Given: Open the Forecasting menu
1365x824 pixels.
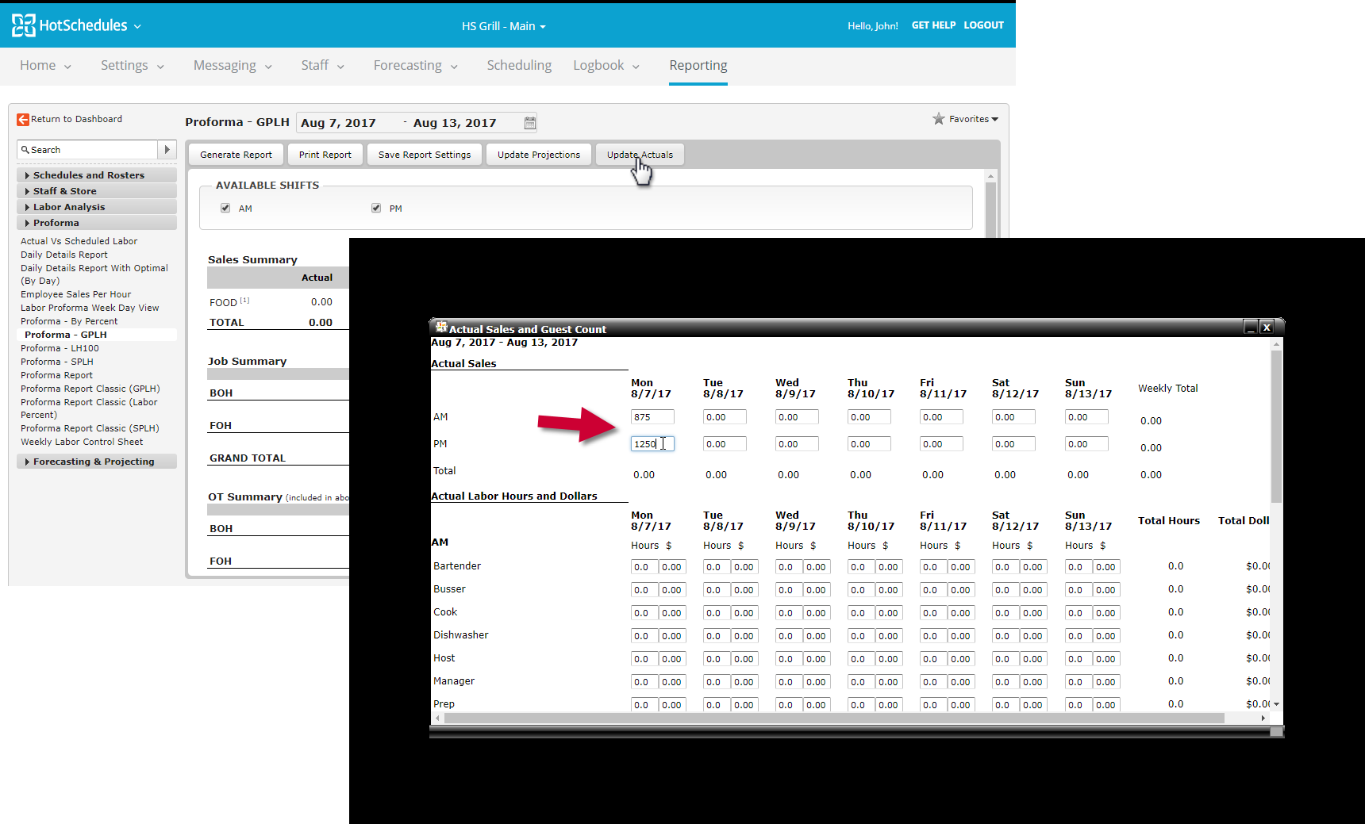Looking at the screenshot, I should click(415, 65).
